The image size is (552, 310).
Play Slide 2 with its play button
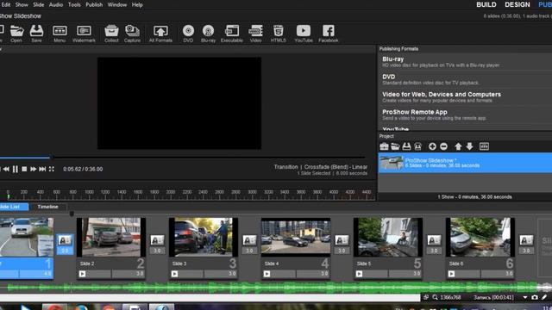click(x=83, y=274)
